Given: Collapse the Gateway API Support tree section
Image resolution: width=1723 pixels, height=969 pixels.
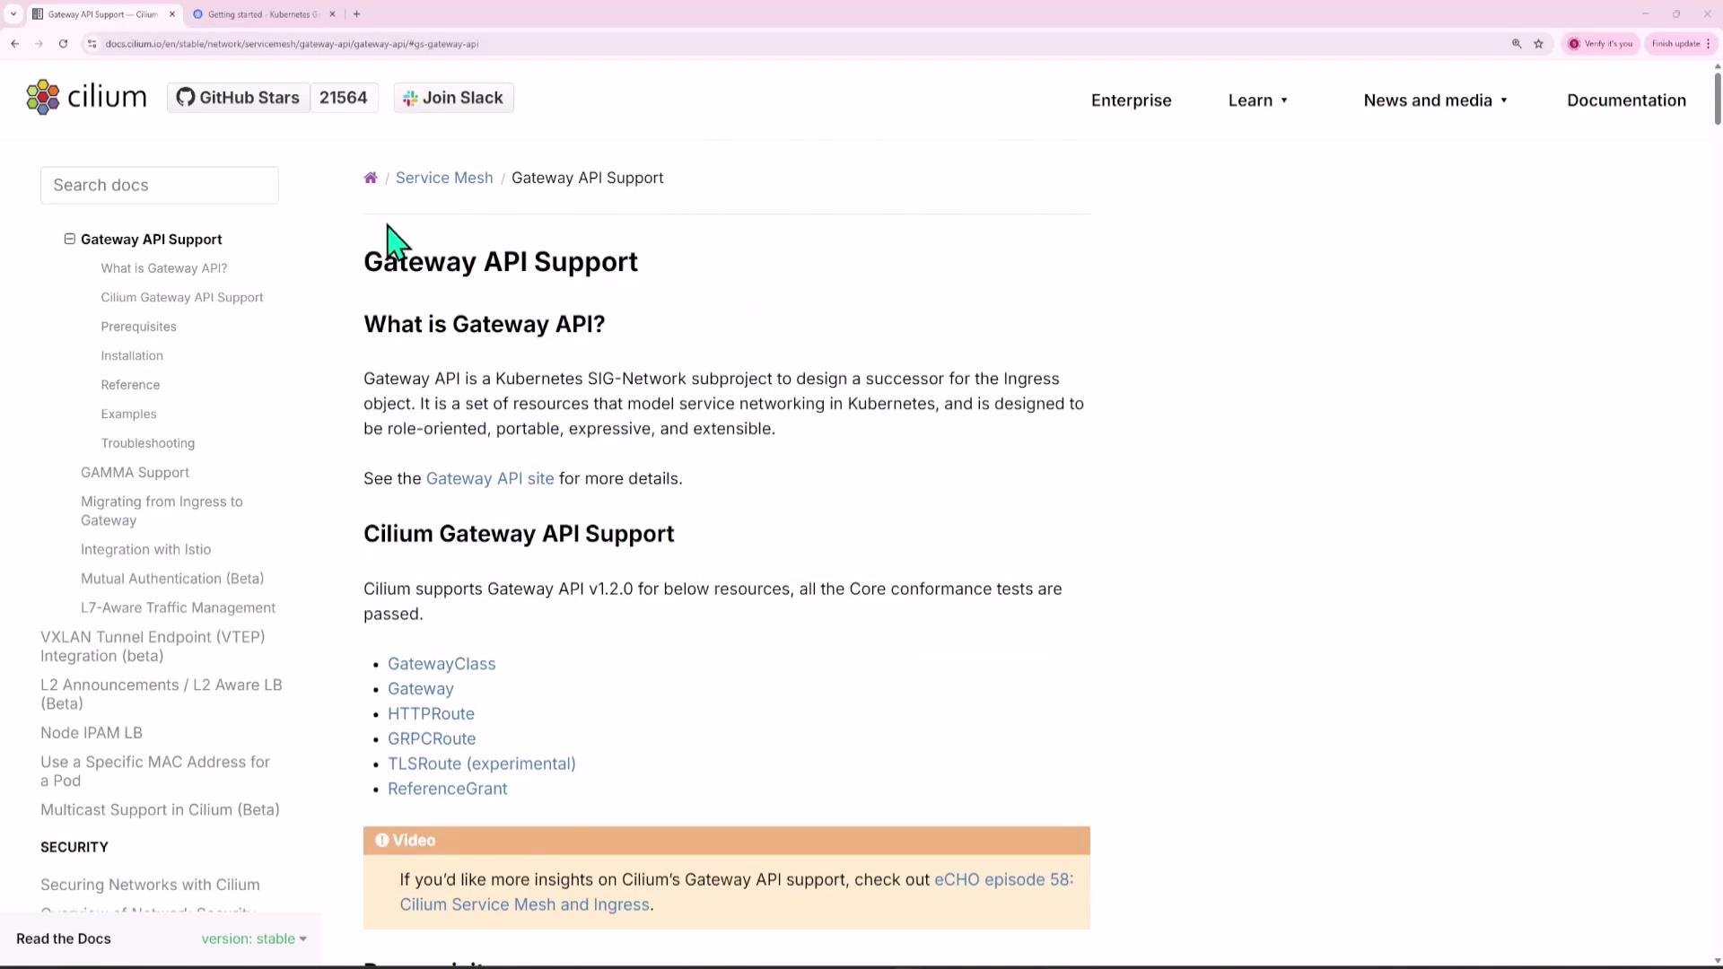Looking at the screenshot, I should (x=69, y=239).
